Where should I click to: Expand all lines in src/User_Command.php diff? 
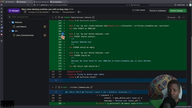click(x=56, y=87)
